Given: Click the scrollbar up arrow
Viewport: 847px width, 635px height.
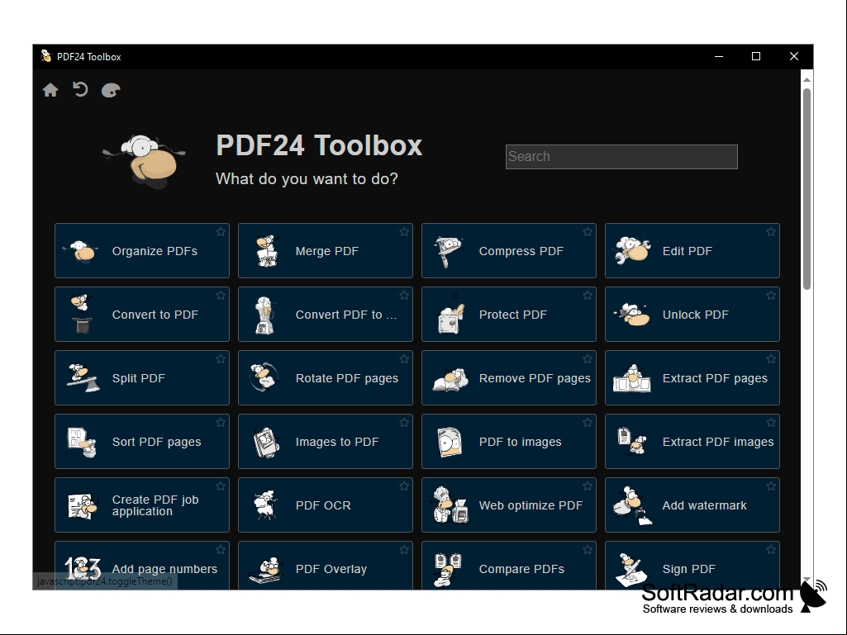Looking at the screenshot, I should point(807,79).
